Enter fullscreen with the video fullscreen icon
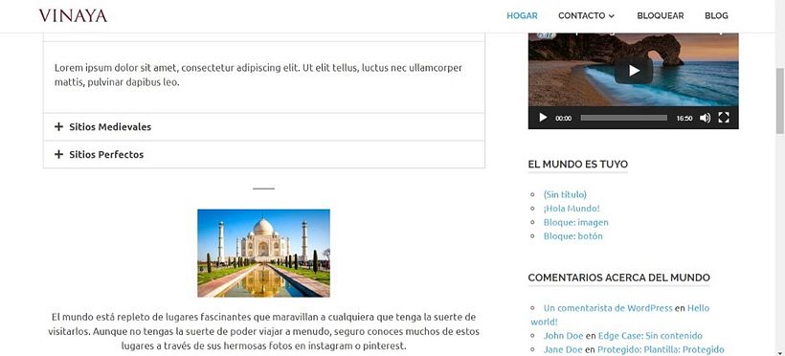The height and width of the screenshot is (356, 785). 724,118
